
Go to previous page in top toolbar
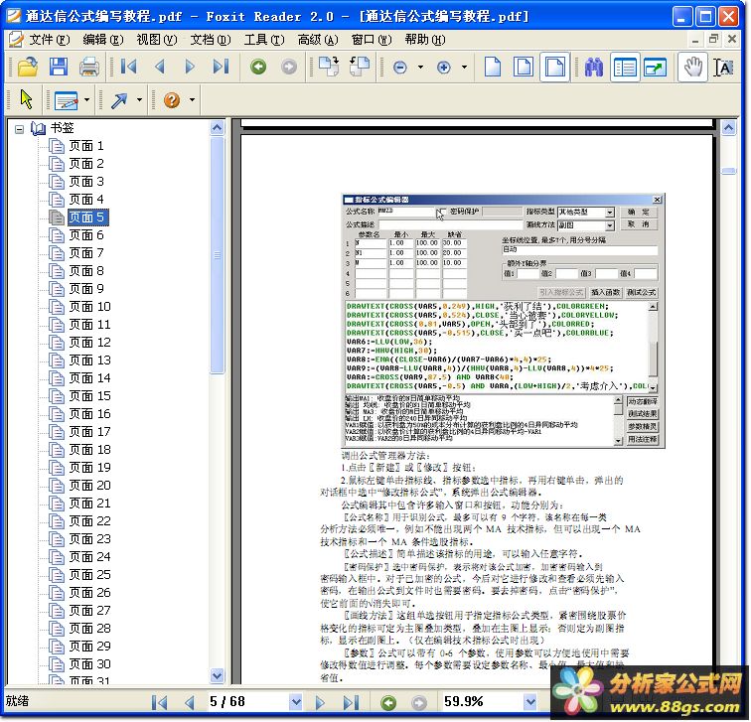160,67
